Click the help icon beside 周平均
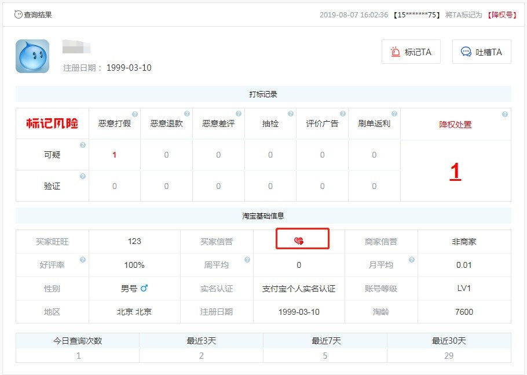The width and height of the screenshot is (527, 375). [x=247, y=260]
